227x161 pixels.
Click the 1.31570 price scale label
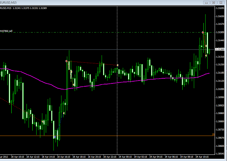tap(220, 24)
